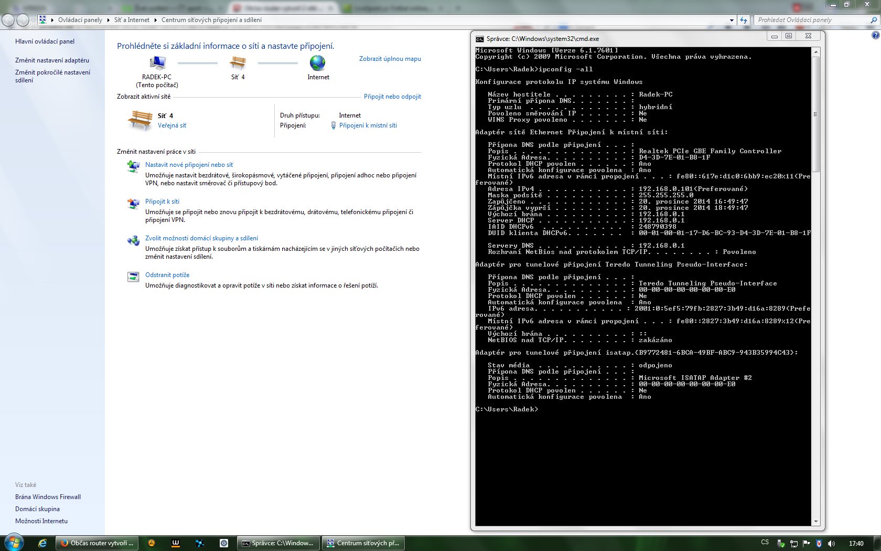Screen dimensions: 881x551
Task: Open Připojení k místní síti link
Action: [368, 125]
